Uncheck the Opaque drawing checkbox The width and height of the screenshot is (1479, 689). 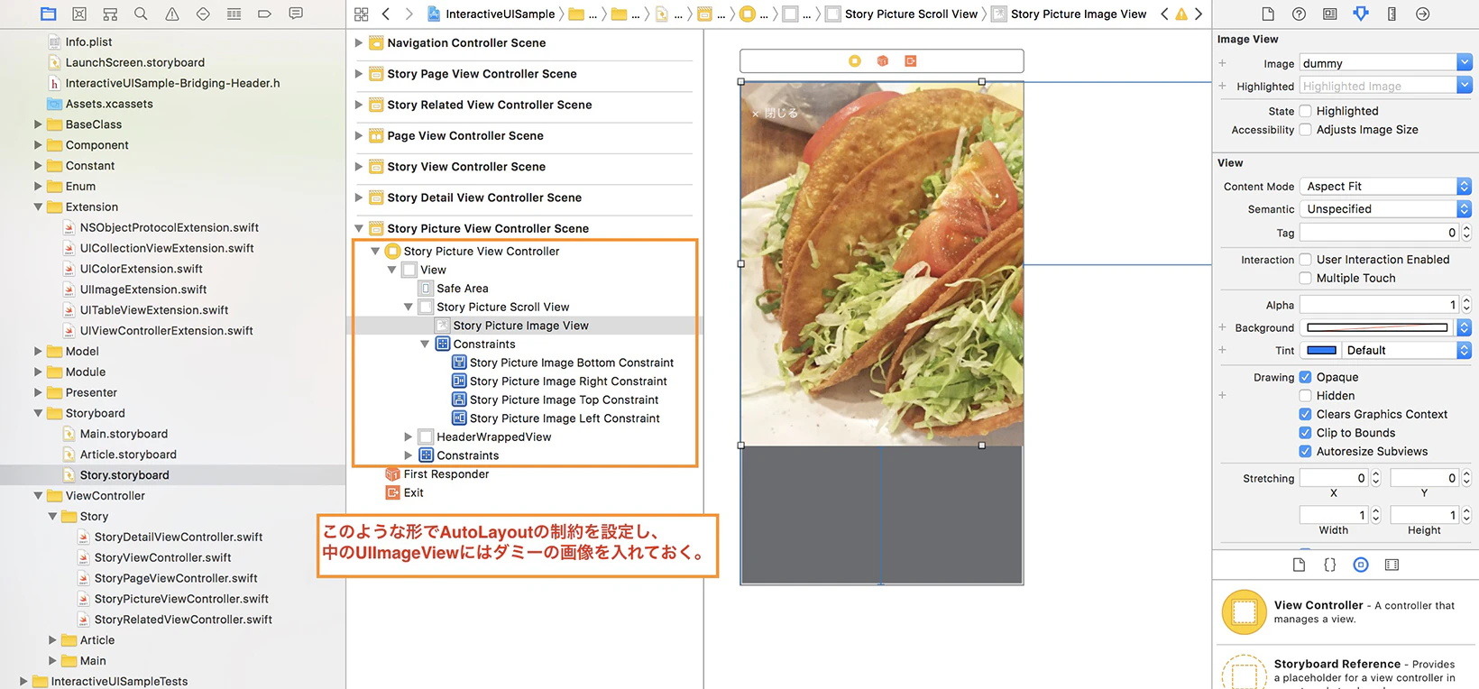click(x=1305, y=377)
